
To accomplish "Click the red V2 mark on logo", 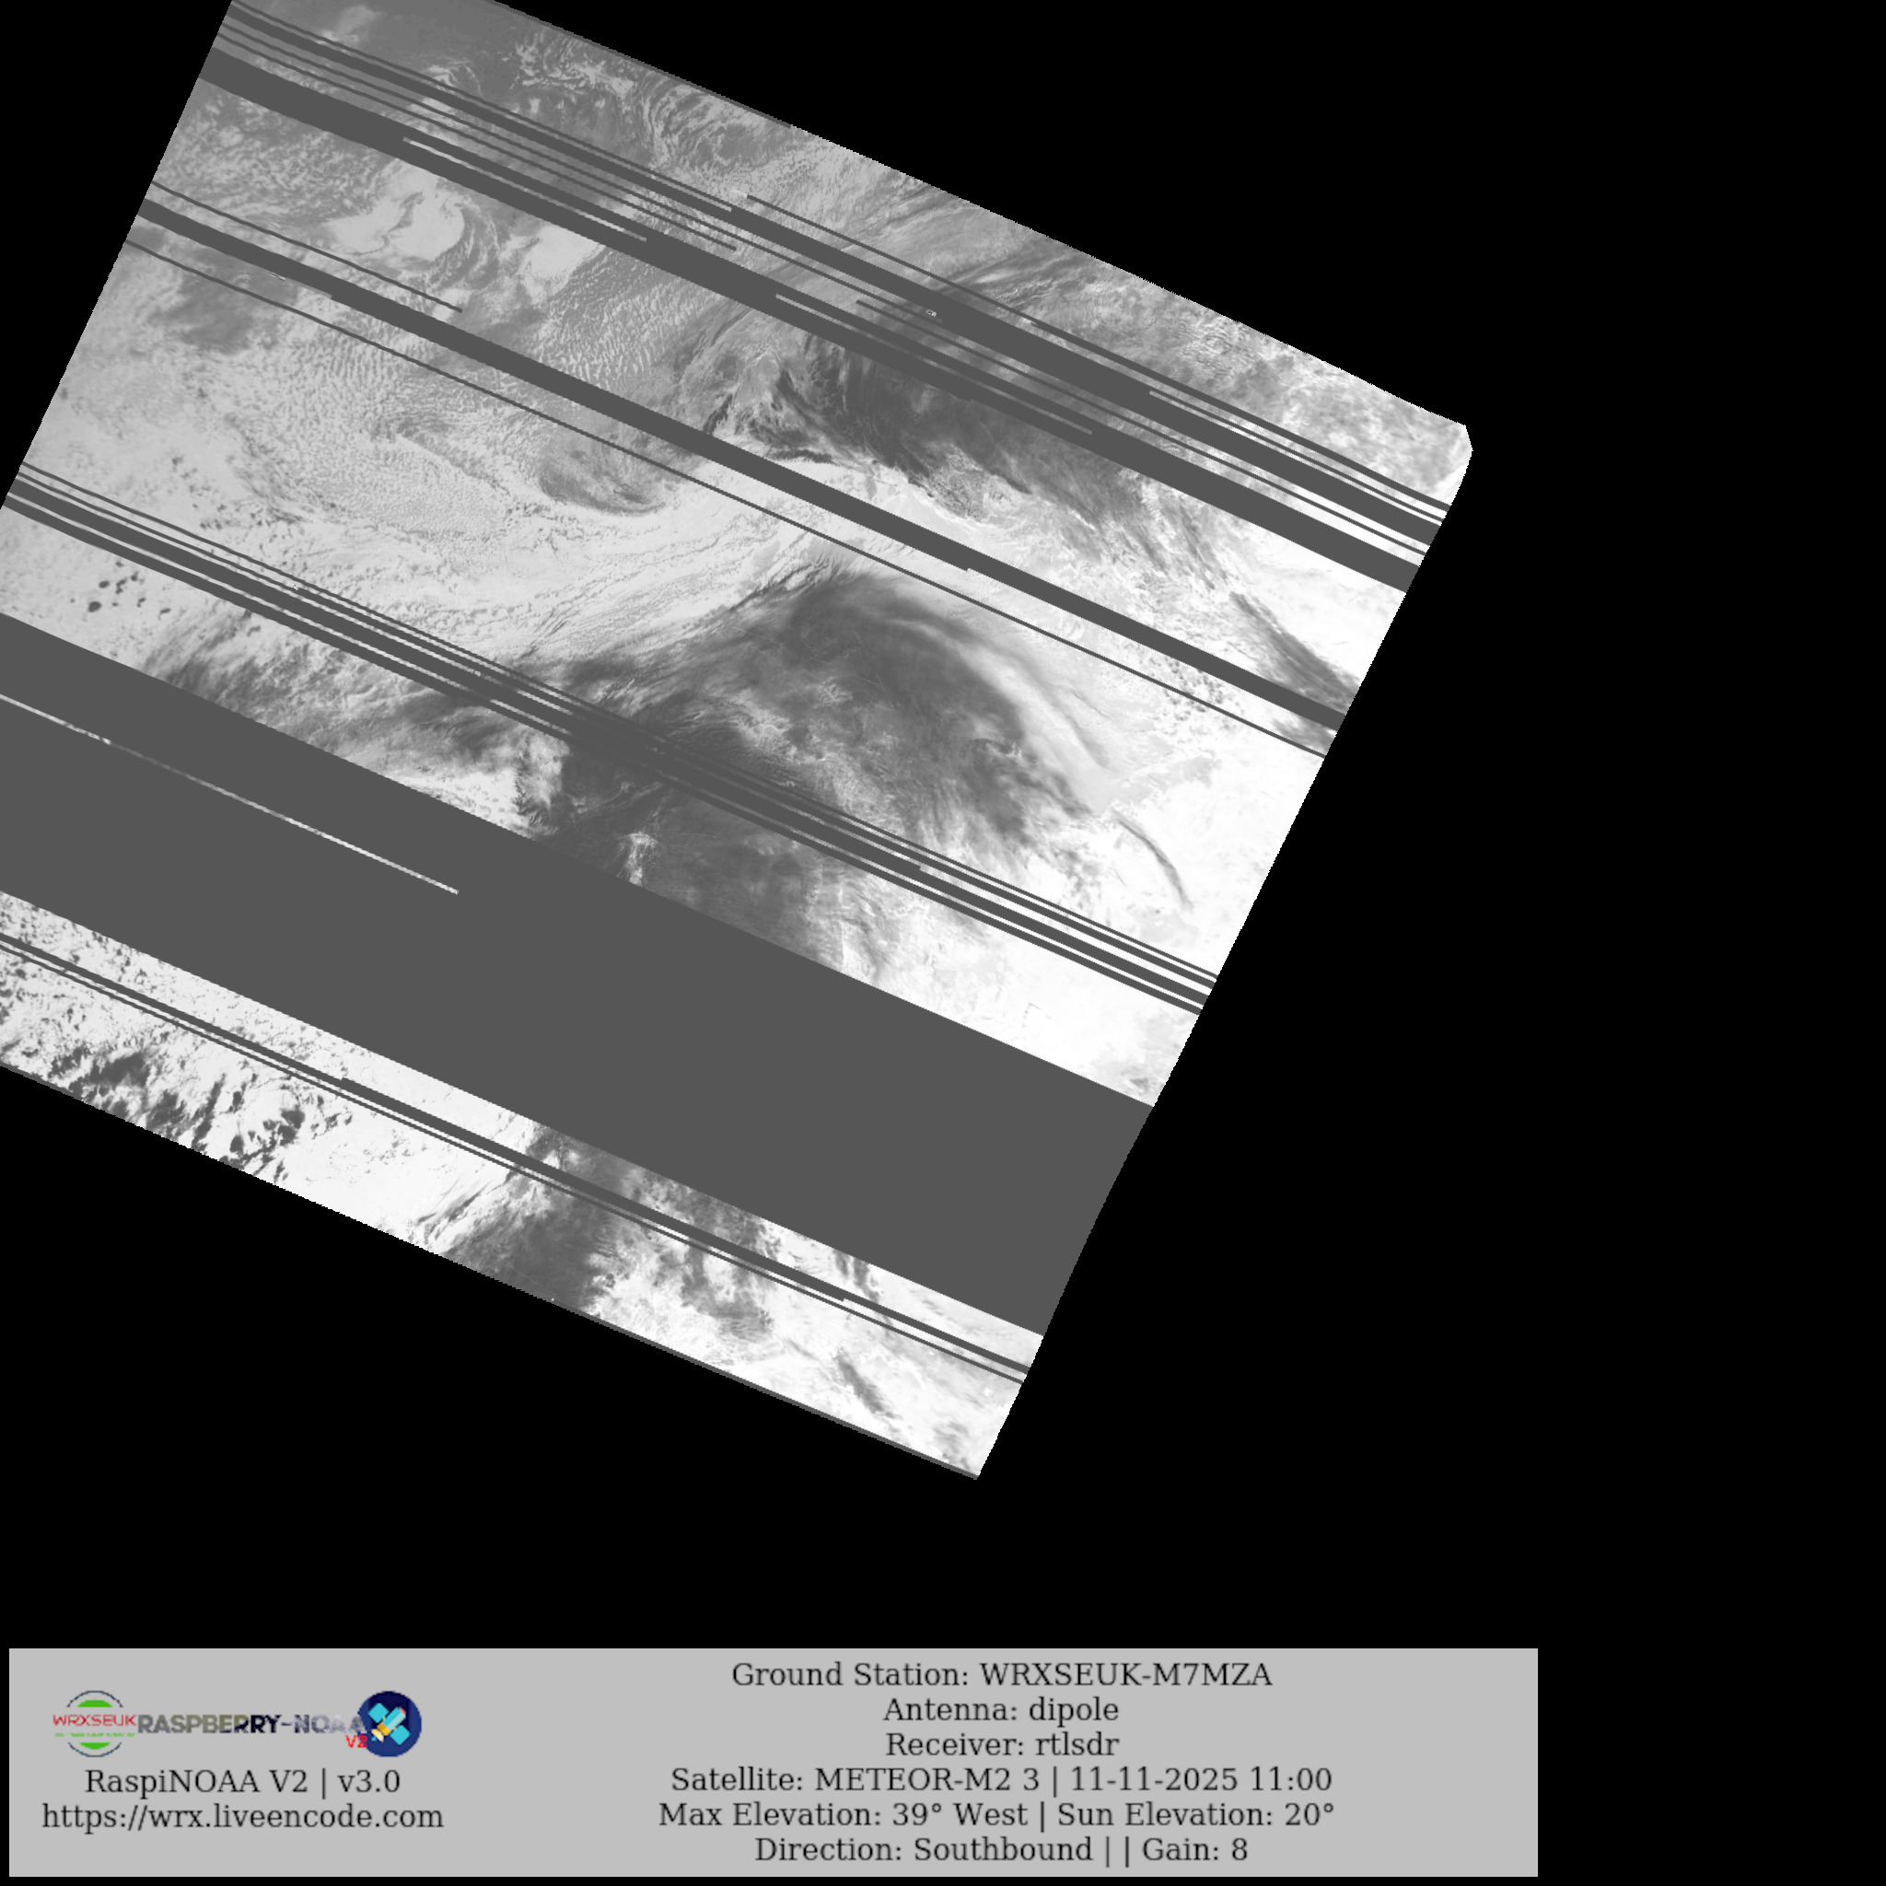I will 355,1740.
